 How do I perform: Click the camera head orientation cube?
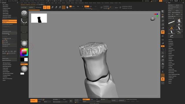tap(153, 18)
